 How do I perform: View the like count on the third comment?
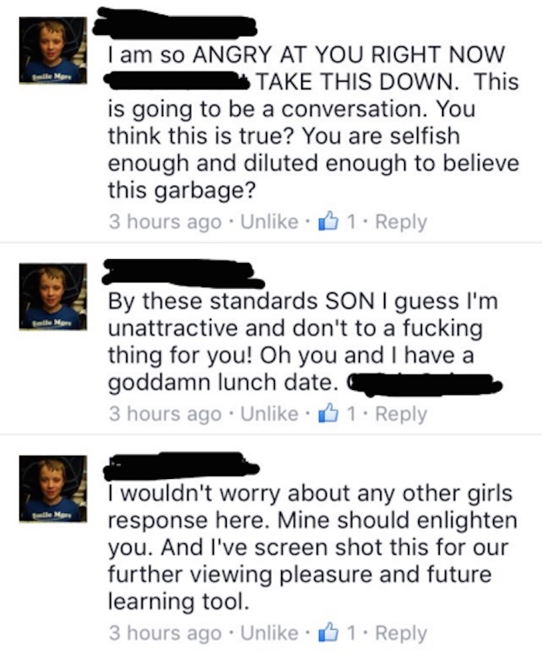tap(351, 633)
